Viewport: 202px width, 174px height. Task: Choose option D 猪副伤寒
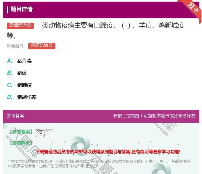pos(22,97)
